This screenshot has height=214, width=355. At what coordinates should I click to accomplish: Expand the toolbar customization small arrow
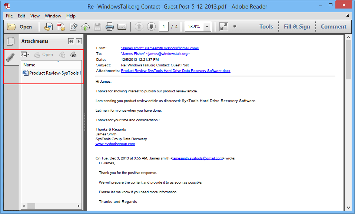coord(235,27)
